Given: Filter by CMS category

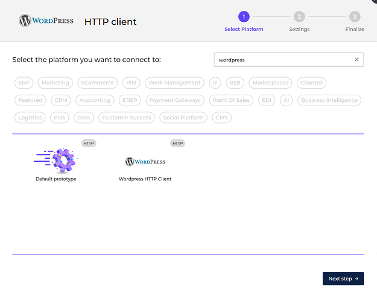Looking at the screenshot, I should pyautogui.click(x=222, y=118).
